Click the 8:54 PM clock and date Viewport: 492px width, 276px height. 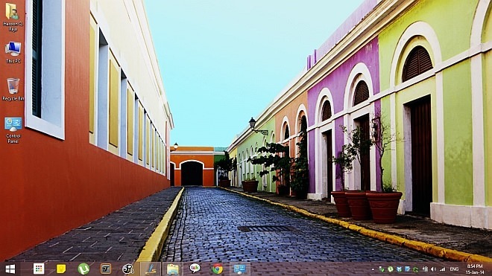click(474, 269)
